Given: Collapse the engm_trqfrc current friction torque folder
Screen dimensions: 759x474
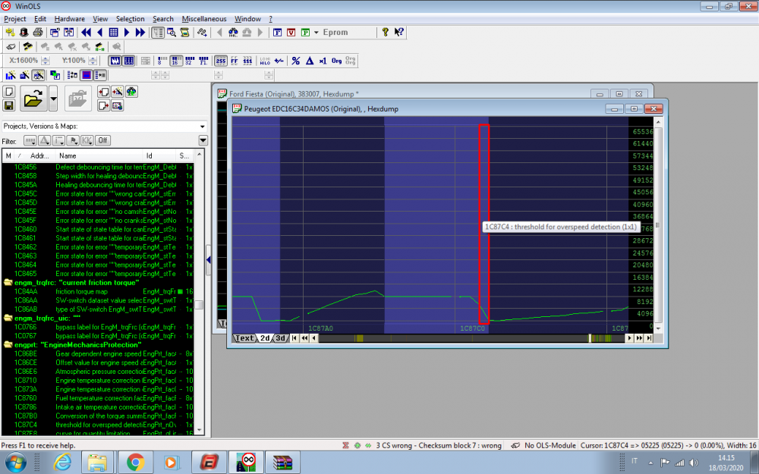Looking at the screenshot, I should pyautogui.click(x=8, y=282).
